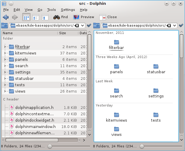
Task: Adjust the left pane zoom slider
Action: pyautogui.click(x=49, y=146)
